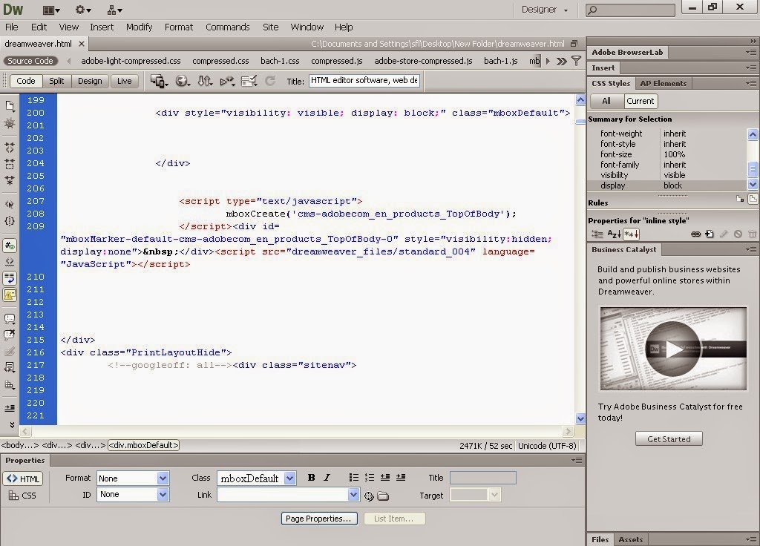Select compressed.css related file
The image size is (760, 546).
click(x=220, y=61)
